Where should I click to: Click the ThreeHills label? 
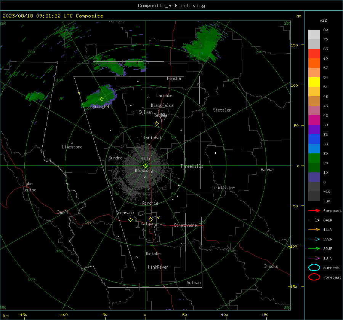[192, 166]
